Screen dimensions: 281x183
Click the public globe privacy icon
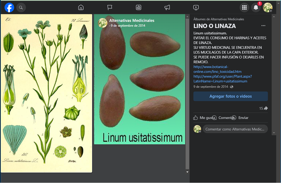[232, 87]
